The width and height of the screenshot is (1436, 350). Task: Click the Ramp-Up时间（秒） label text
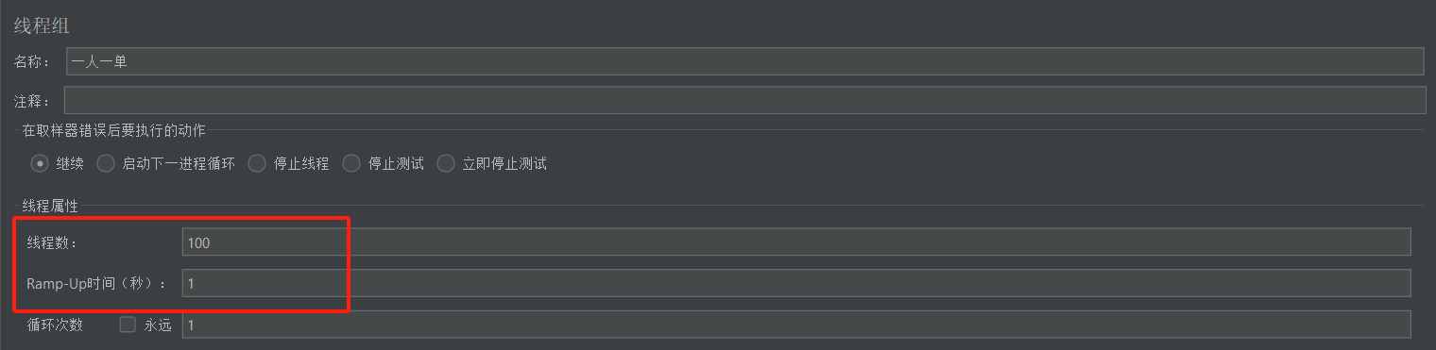pyautogui.click(x=95, y=284)
